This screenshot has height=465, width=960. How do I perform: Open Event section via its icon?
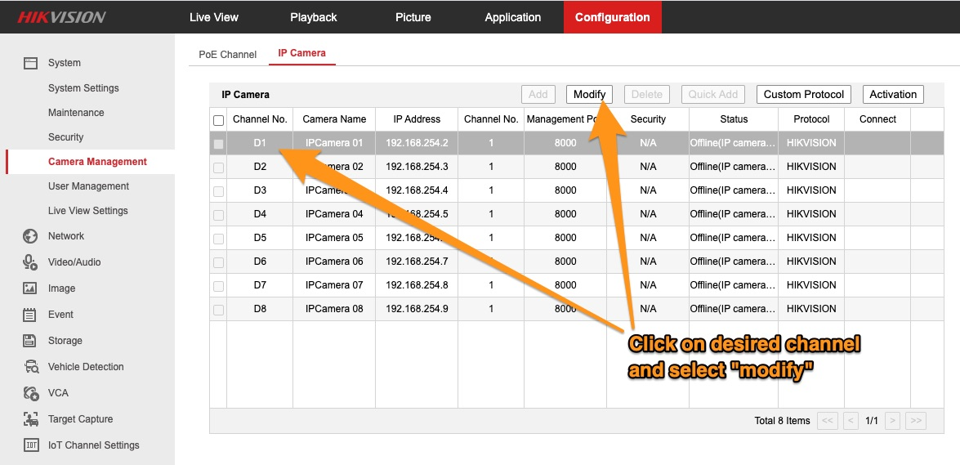pos(30,315)
